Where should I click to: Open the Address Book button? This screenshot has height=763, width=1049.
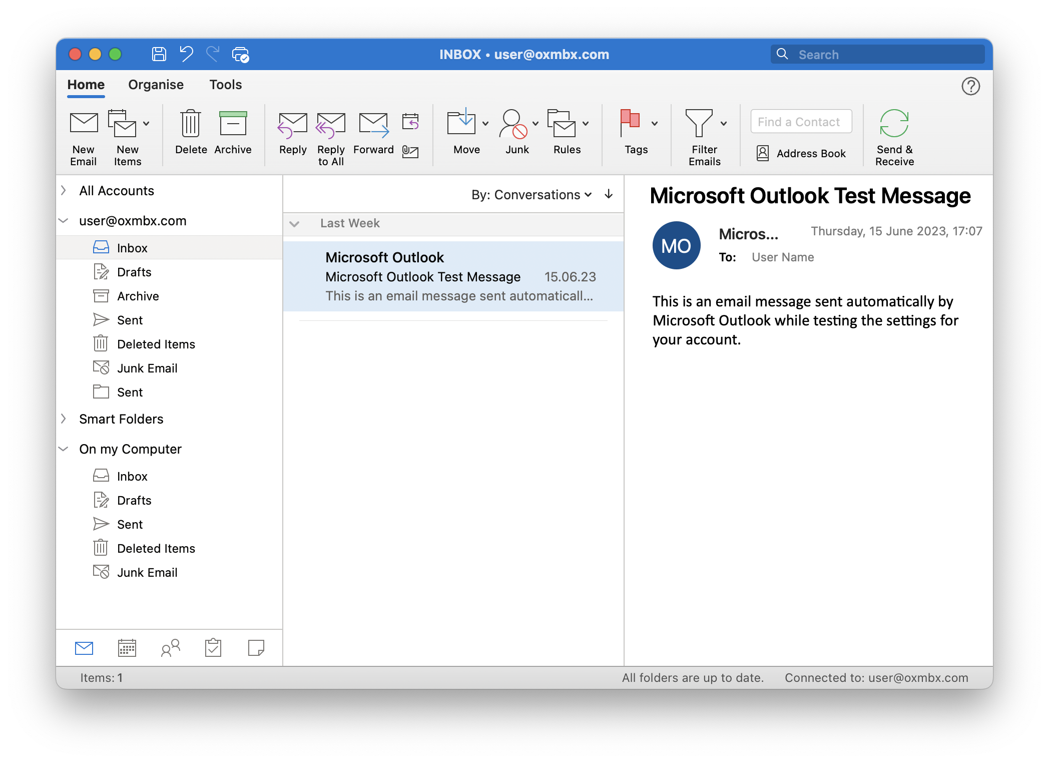click(x=801, y=153)
